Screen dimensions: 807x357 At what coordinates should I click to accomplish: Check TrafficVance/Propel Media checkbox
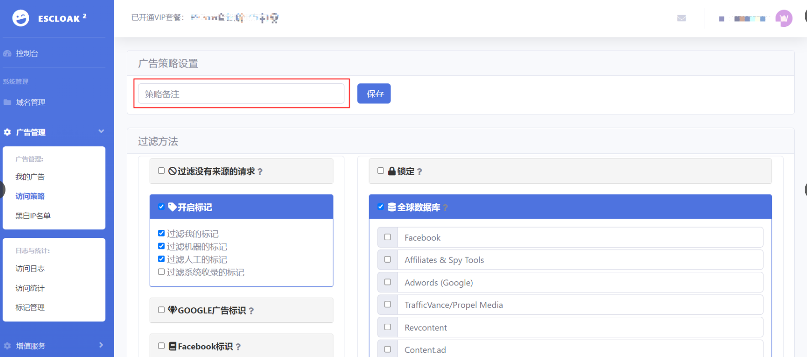point(387,304)
